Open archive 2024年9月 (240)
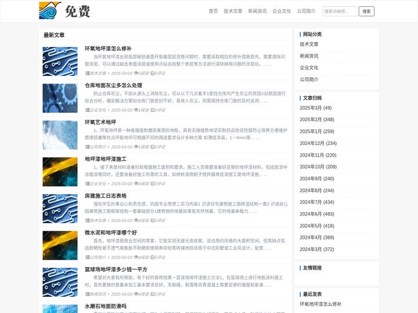This screenshot has height=313, width=418. [317, 179]
